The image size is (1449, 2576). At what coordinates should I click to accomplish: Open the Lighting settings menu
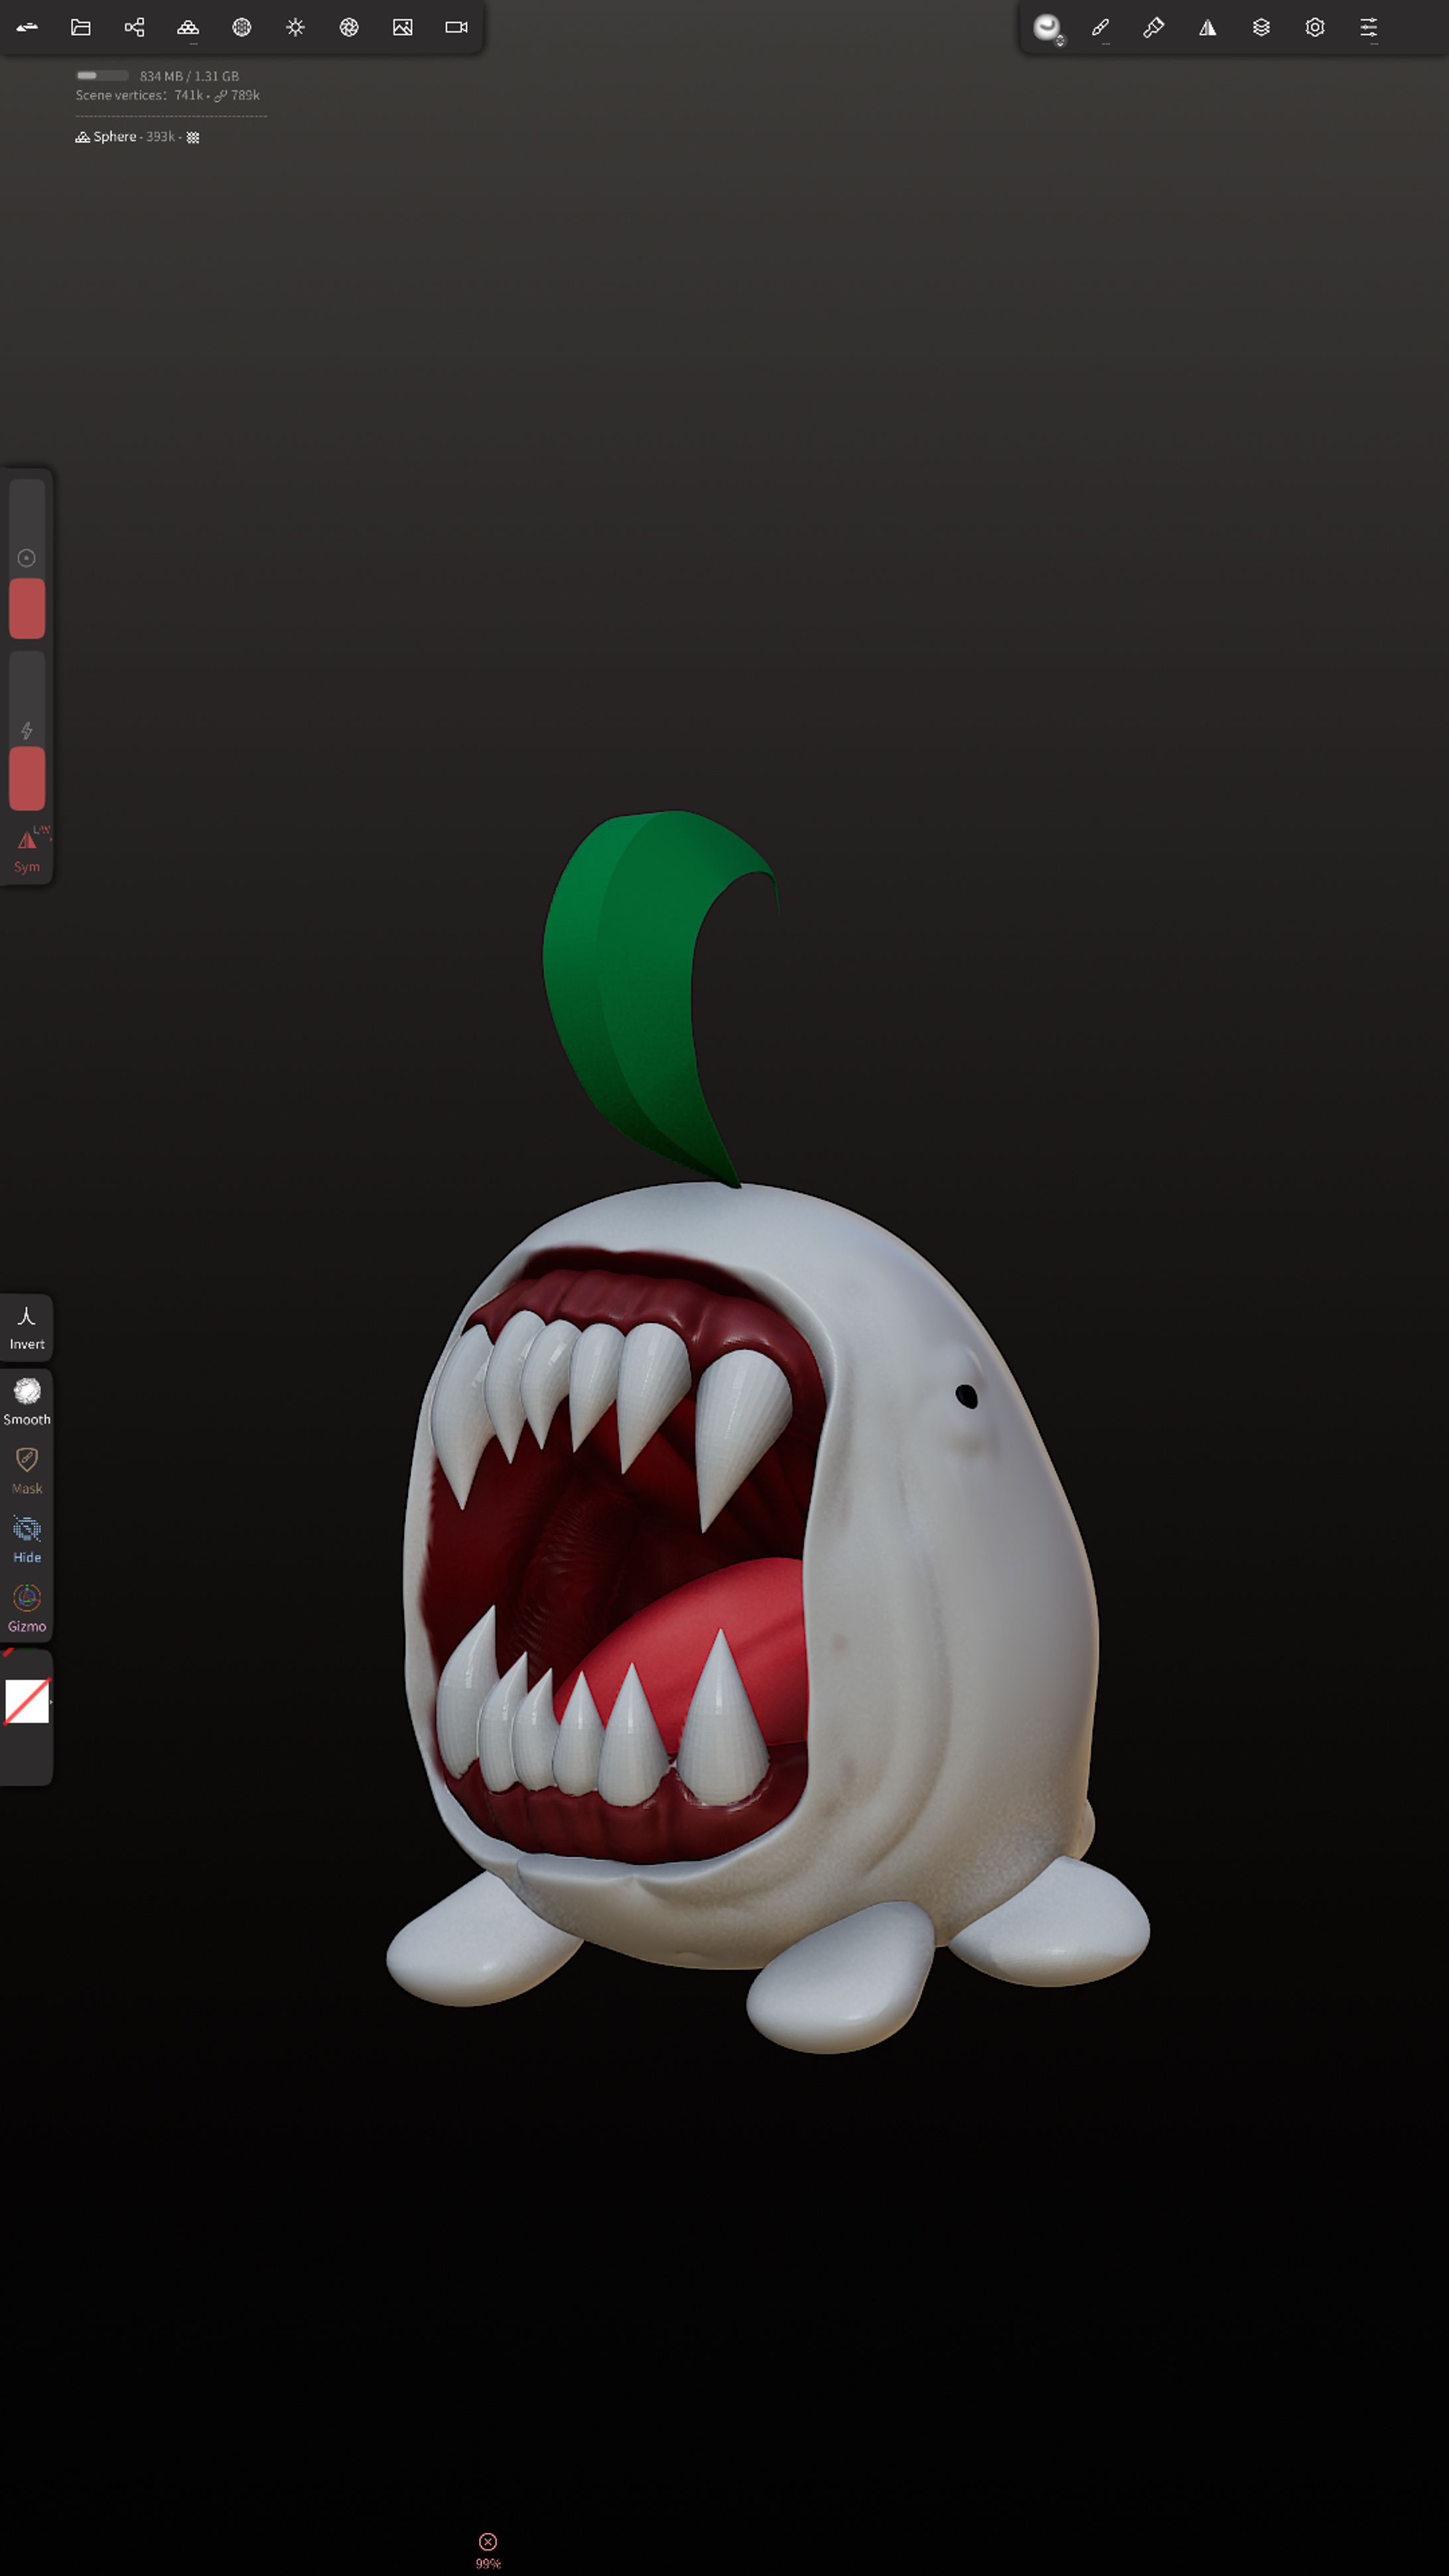pyautogui.click(x=295, y=27)
